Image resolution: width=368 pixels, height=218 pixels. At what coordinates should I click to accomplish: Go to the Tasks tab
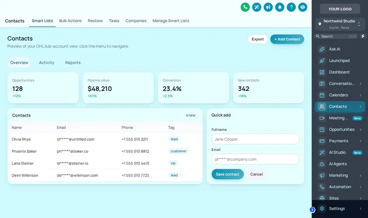point(114,21)
